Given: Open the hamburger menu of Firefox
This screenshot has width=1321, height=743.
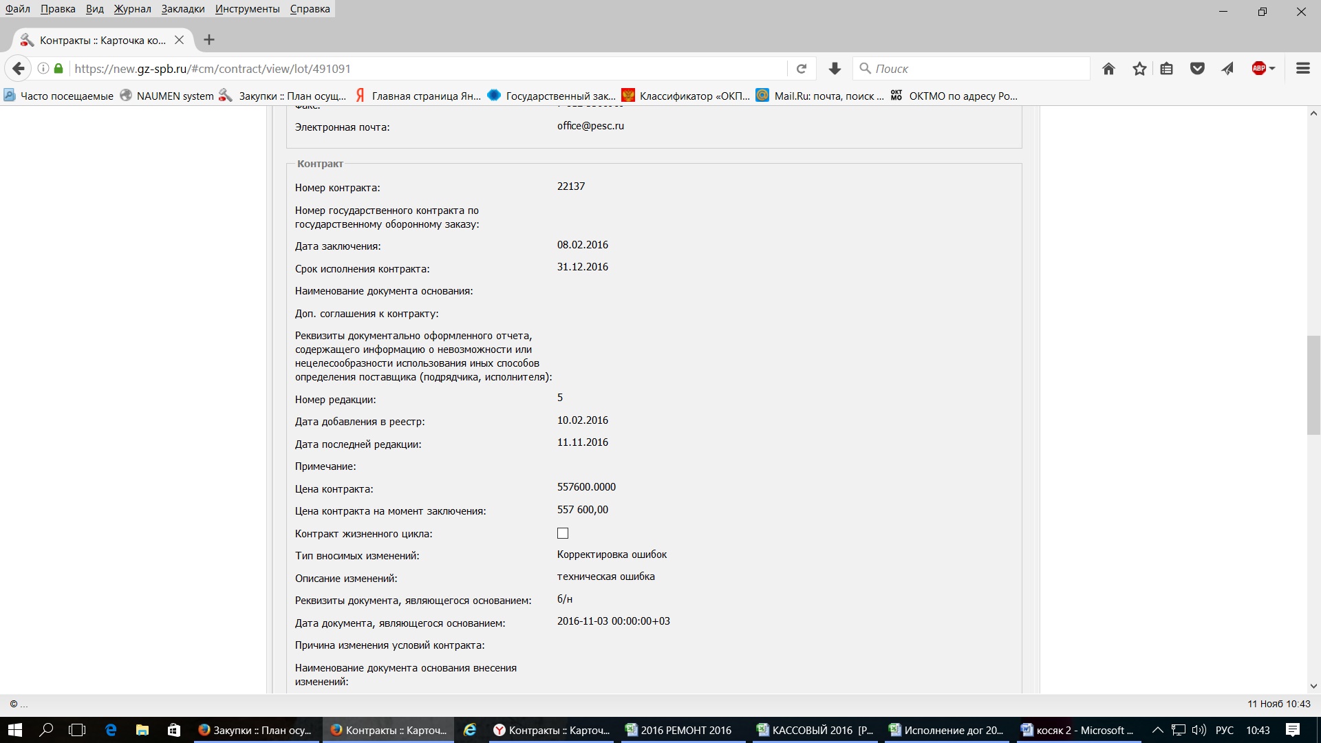Looking at the screenshot, I should pos(1302,69).
